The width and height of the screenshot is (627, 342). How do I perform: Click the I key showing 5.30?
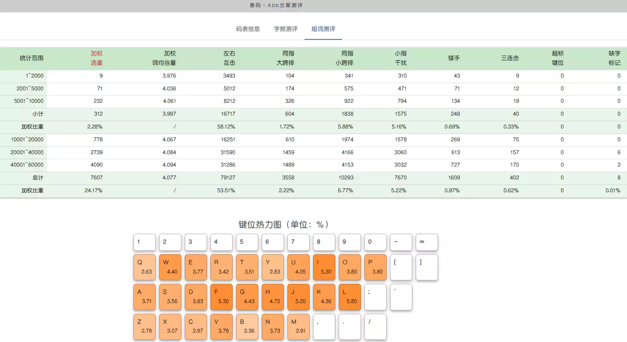coord(324,268)
